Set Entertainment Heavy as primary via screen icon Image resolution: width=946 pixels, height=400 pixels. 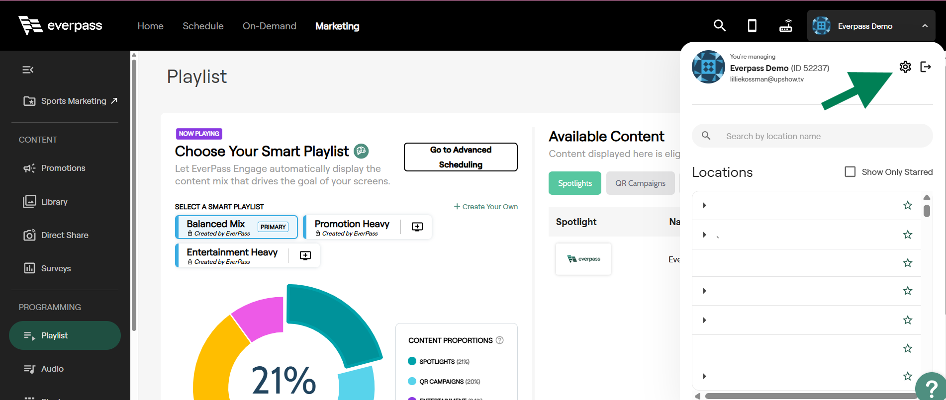click(x=305, y=255)
